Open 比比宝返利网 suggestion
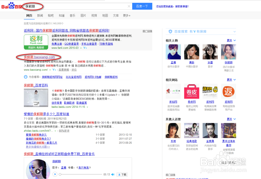261x179 pixels. click(x=74, y=77)
